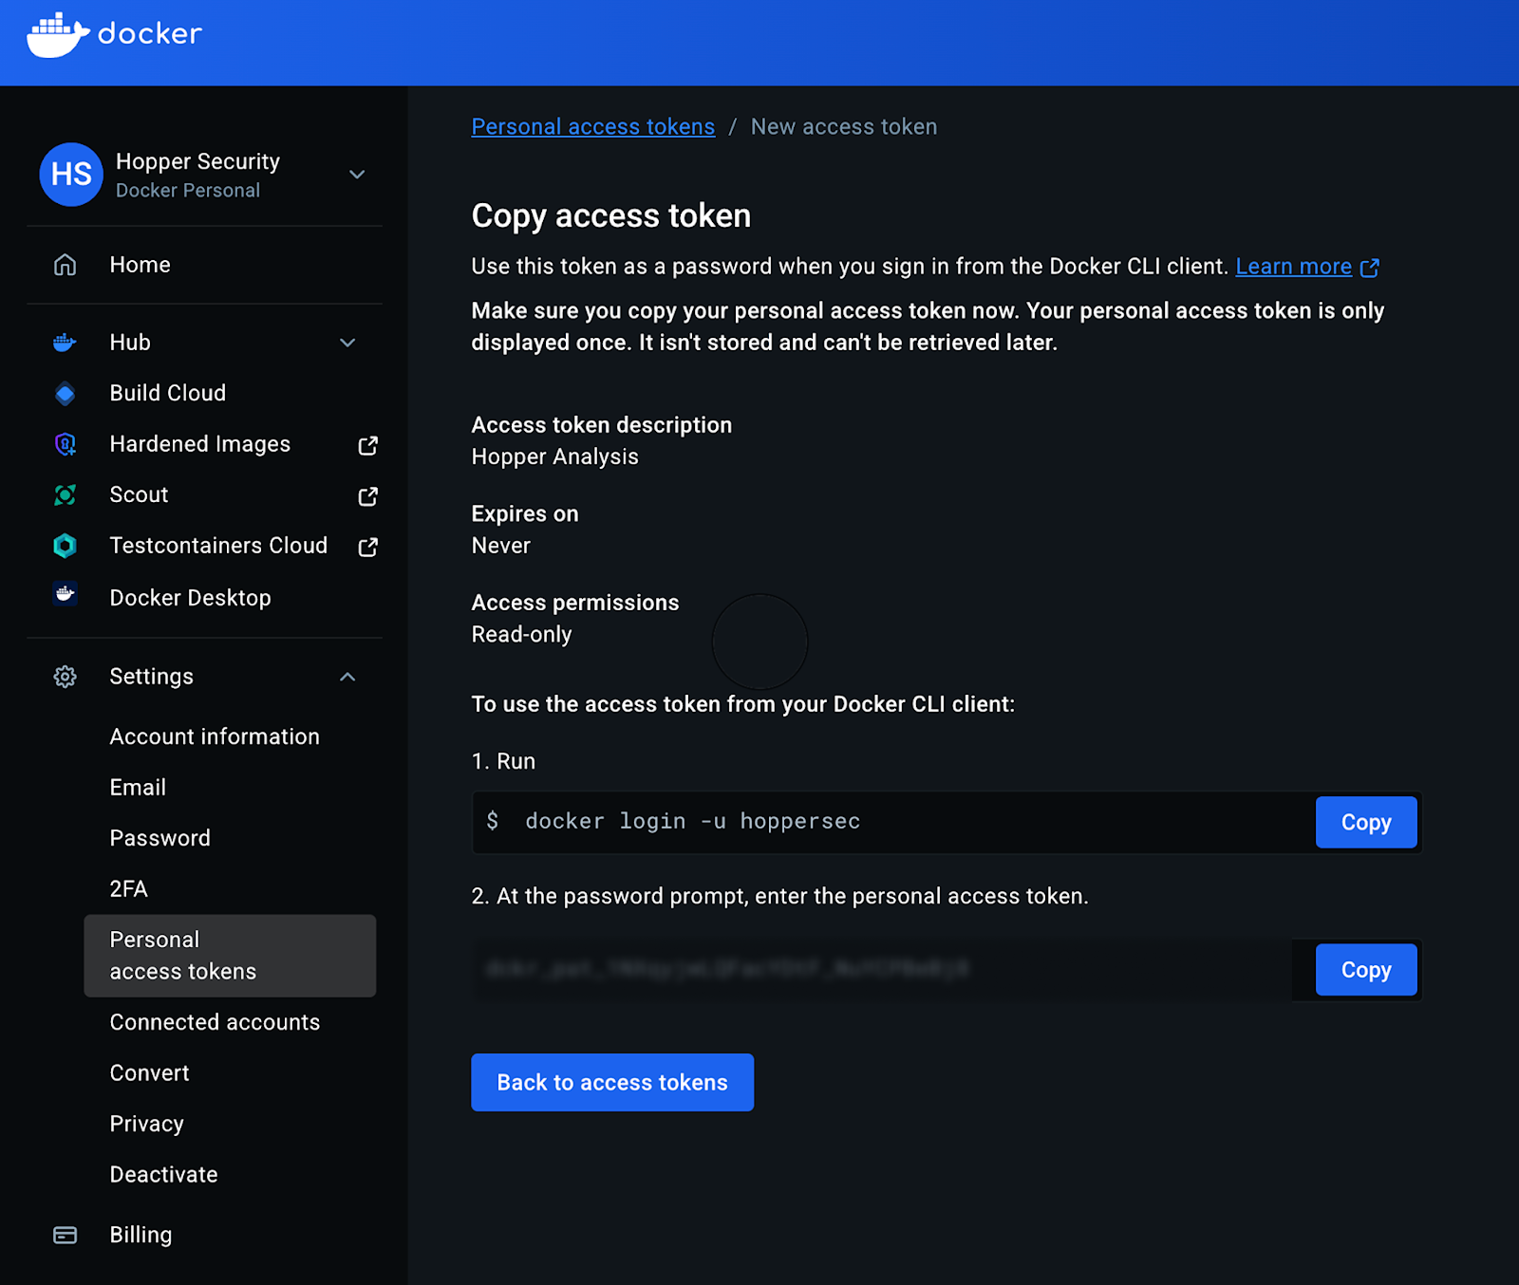The image size is (1519, 1285).
Task: Expand the Hub section chevron
Action: tap(347, 343)
